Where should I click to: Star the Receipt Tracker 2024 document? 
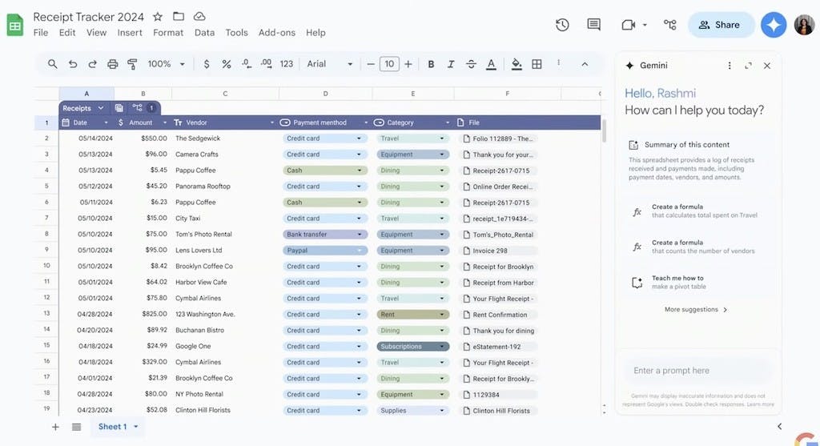158,17
